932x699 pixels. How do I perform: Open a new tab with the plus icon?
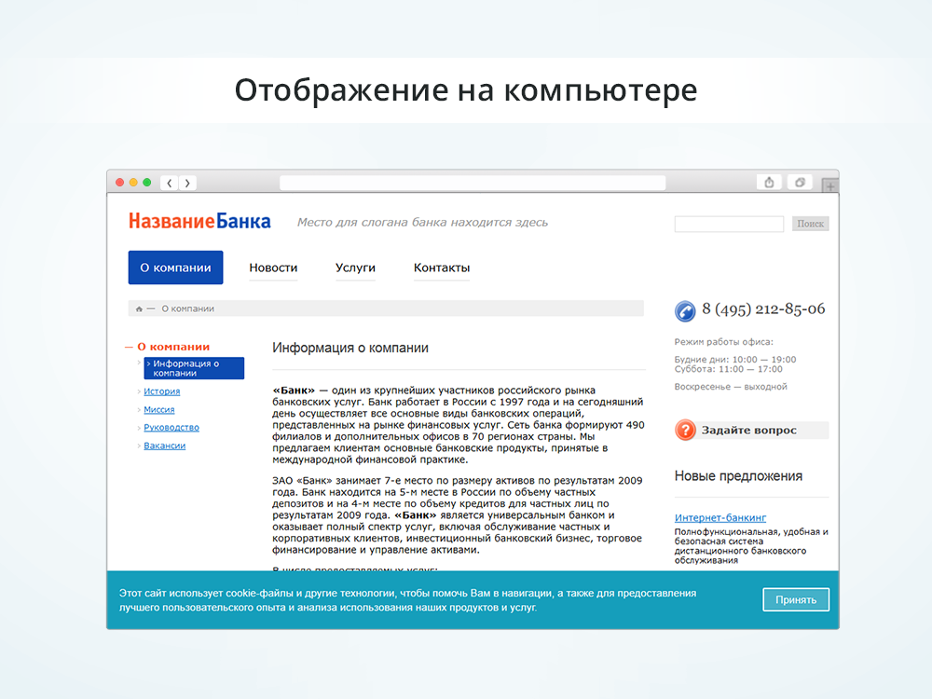tap(828, 185)
